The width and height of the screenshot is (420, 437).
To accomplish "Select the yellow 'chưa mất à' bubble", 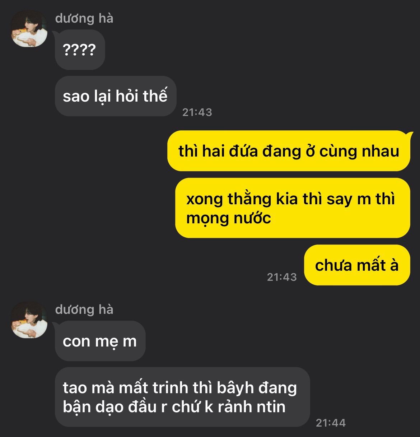I will (x=357, y=265).
